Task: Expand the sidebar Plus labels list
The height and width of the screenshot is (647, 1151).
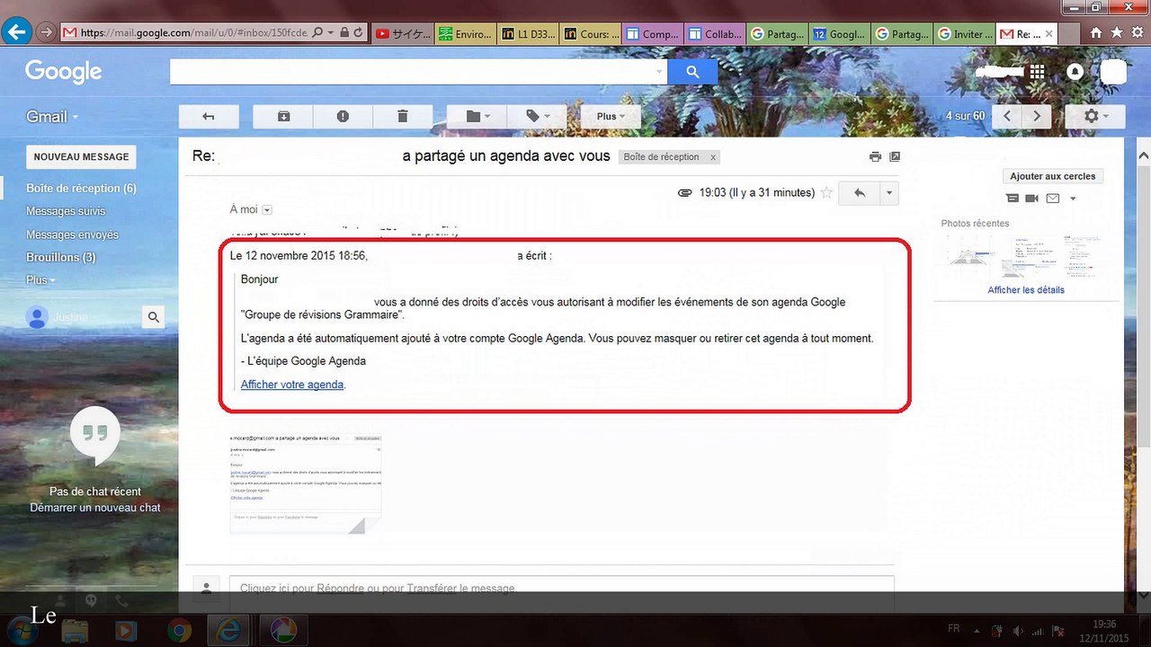Action: (x=40, y=280)
